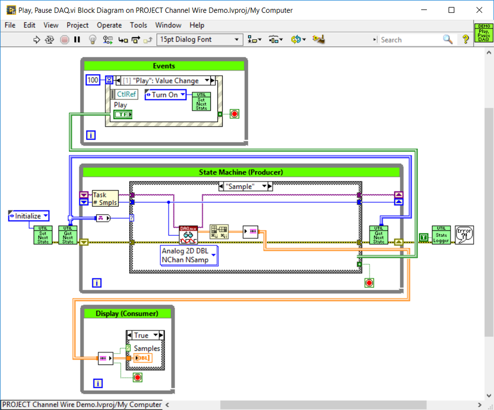This screenshot has height=410, width=494.
Task: Click the DAQmx Read node
Action: [x=188, y=234]
